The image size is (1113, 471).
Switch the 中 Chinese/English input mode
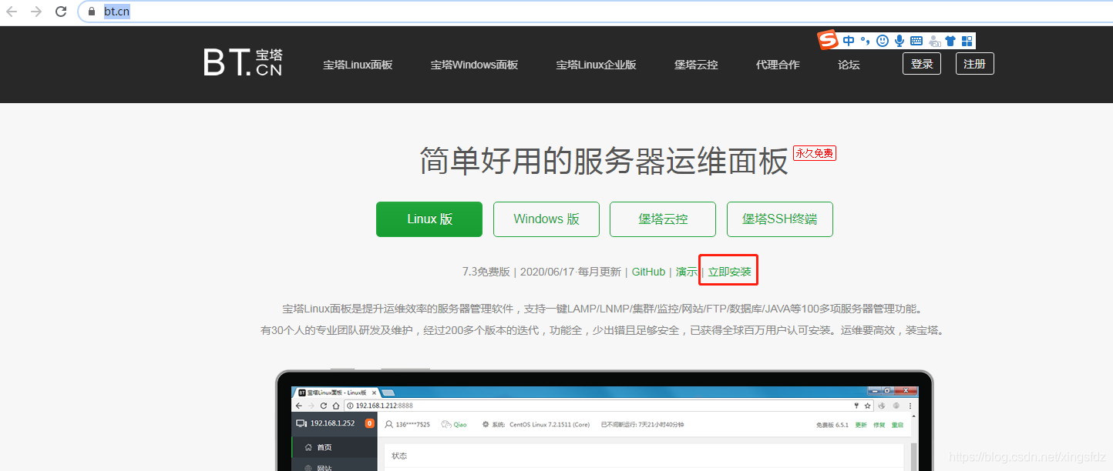(849, 41)
